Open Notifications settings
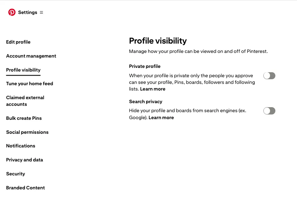The width and height of the screenshot is (297, 213). pos(21,146)
